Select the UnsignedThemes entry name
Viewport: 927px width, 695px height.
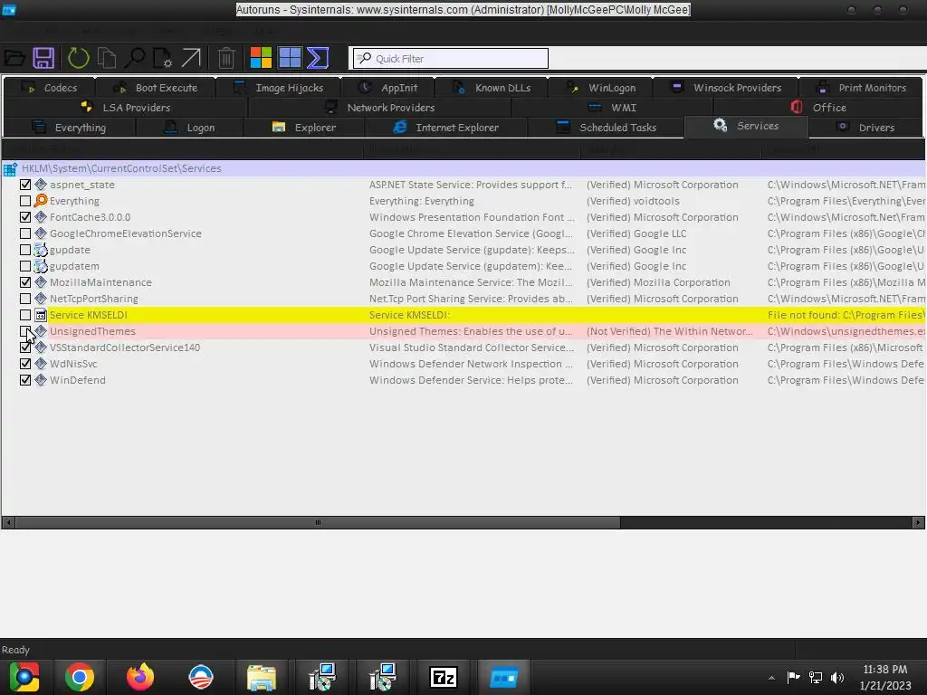coord(92,331)
